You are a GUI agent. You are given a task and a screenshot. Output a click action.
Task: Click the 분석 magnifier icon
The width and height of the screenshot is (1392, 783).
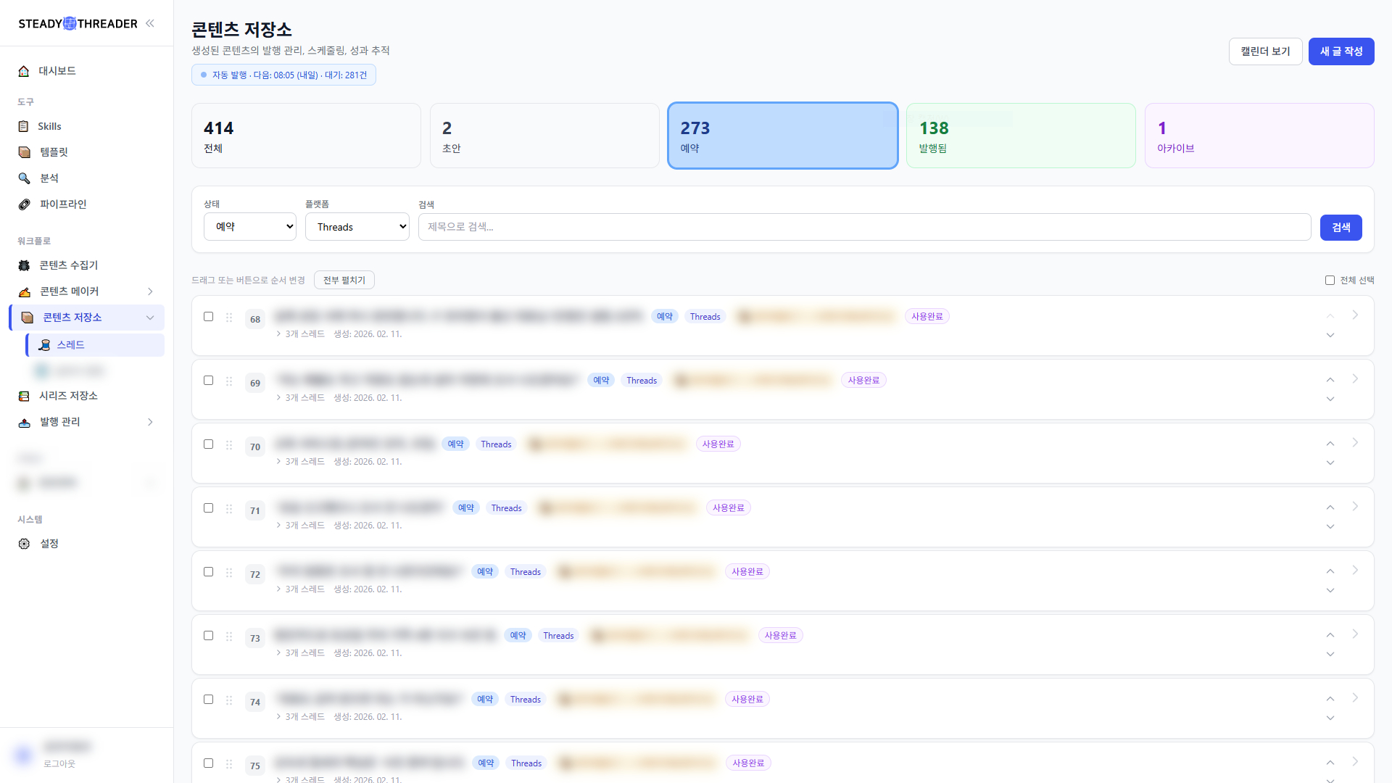(x=24, y=178)
